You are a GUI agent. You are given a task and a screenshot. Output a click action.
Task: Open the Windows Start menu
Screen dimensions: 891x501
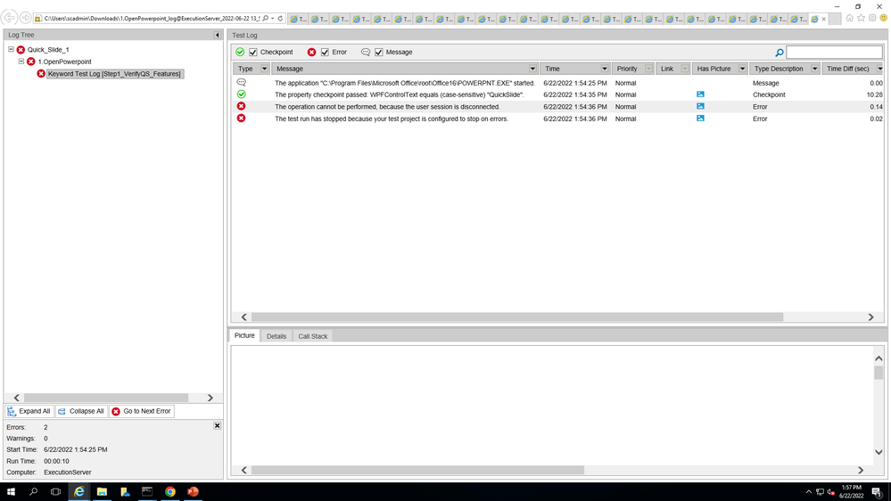click(11, 492)
